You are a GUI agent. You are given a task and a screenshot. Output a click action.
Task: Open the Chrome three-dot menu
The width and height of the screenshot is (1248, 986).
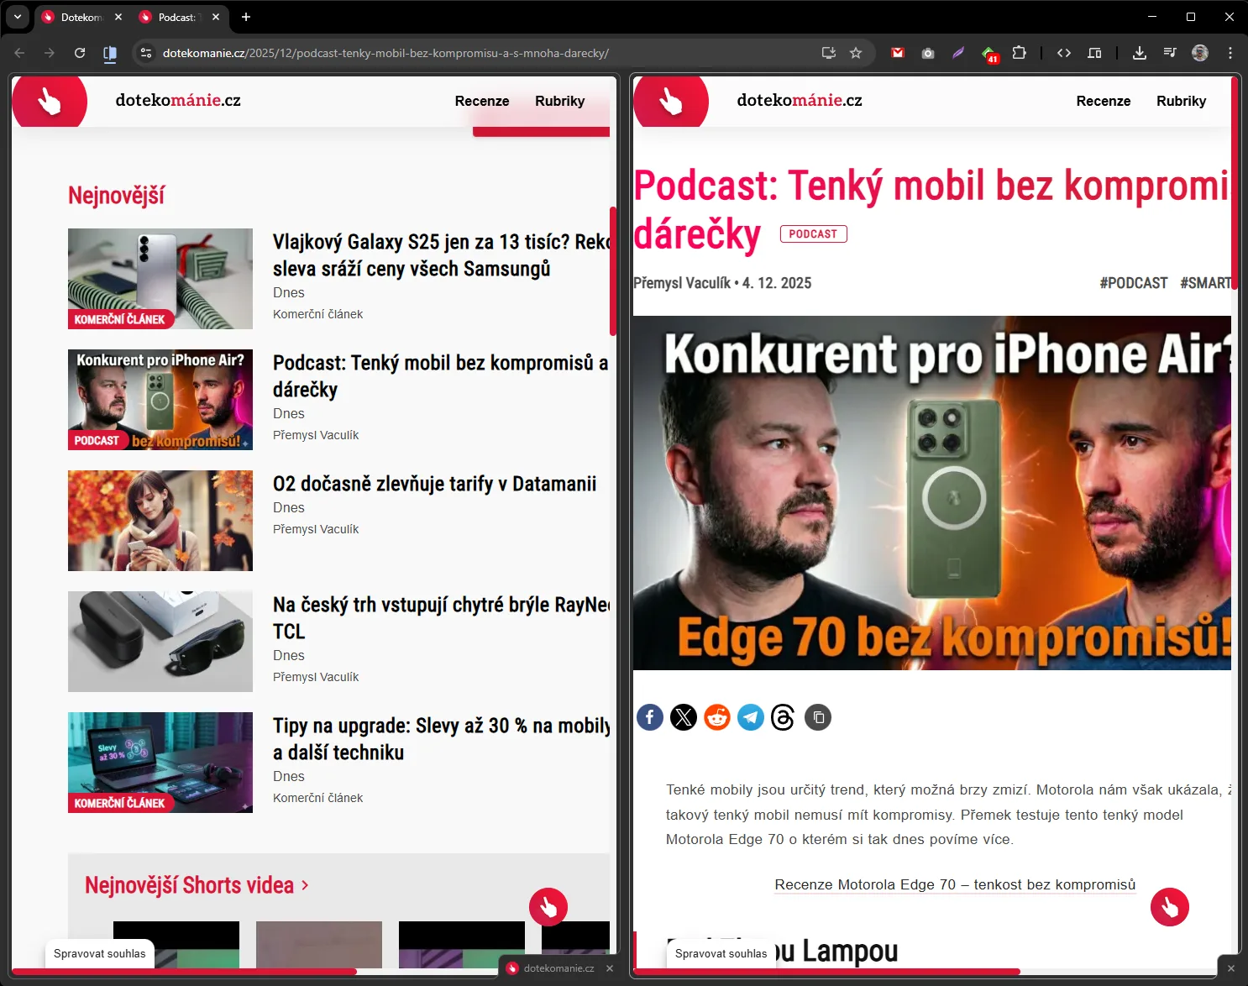point(1230,53)
